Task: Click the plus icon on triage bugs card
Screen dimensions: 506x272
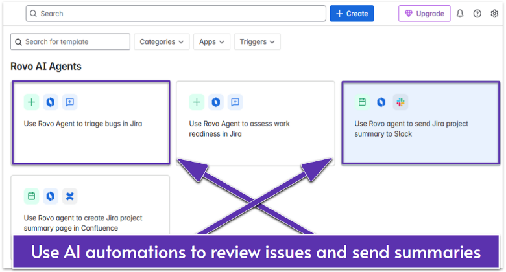Action: click(31, 102)
